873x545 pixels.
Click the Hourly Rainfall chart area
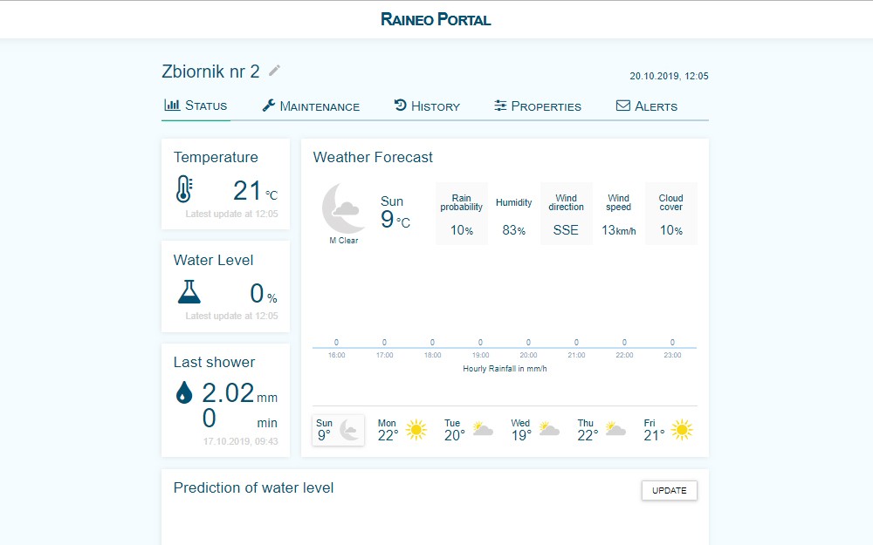(x=505, y=340)
